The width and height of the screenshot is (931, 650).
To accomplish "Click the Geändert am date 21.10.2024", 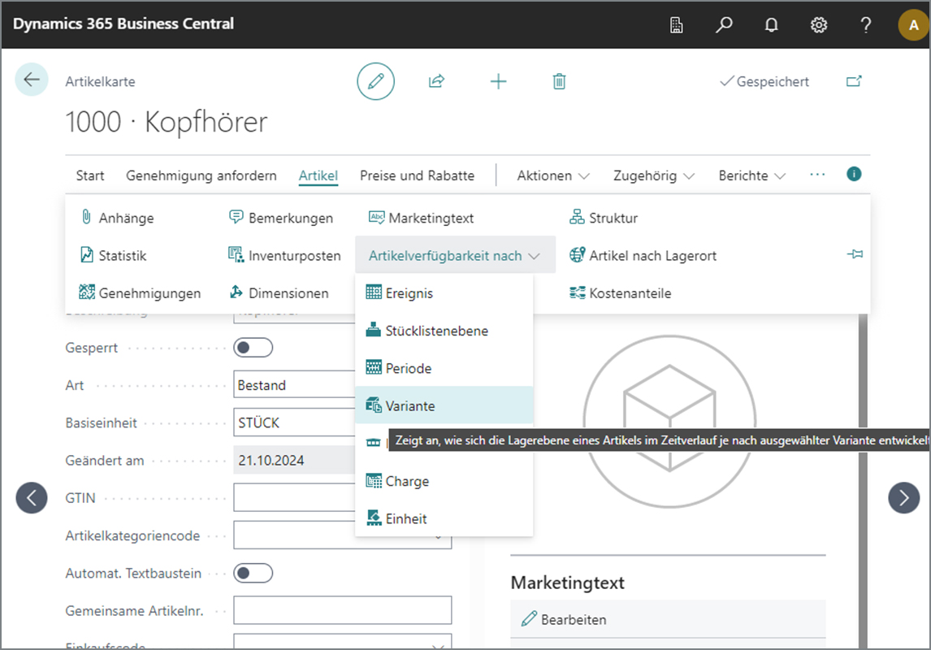I will coord(295,460).
